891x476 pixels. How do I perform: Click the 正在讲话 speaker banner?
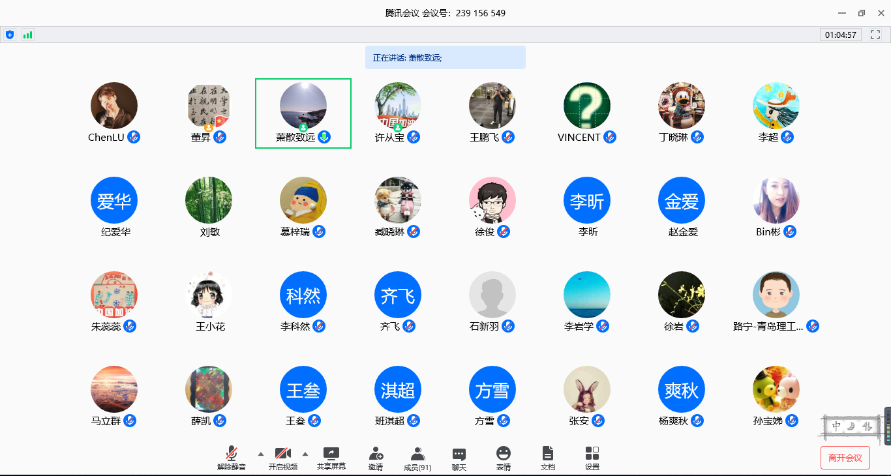445,57
